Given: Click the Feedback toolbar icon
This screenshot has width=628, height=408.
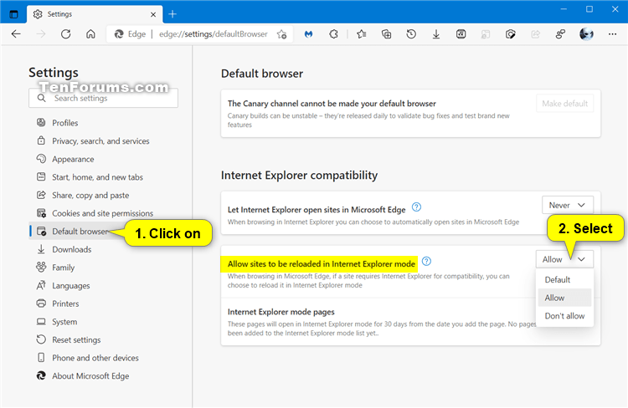Looking at the screenshot, I should click(x=560, y=34).
